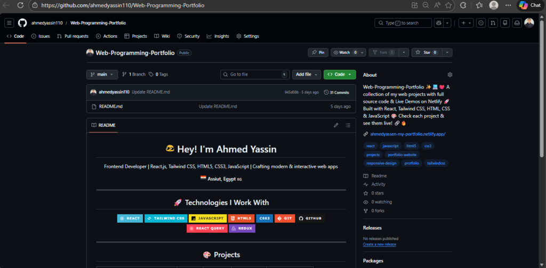This screenshot has height=268, width=546.
Task: Edit README with the pencil icon
Action: click(336, 125)
